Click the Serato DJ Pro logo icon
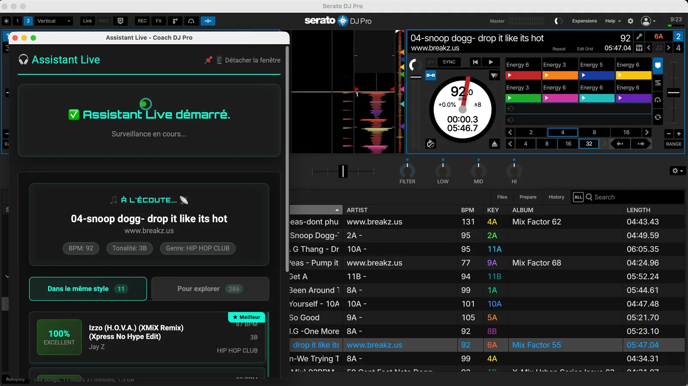Screen dimensions: 688x386 point(343,21)
